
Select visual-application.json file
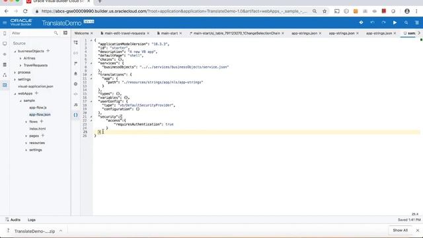pyautogui.click(x=35, y=87)
